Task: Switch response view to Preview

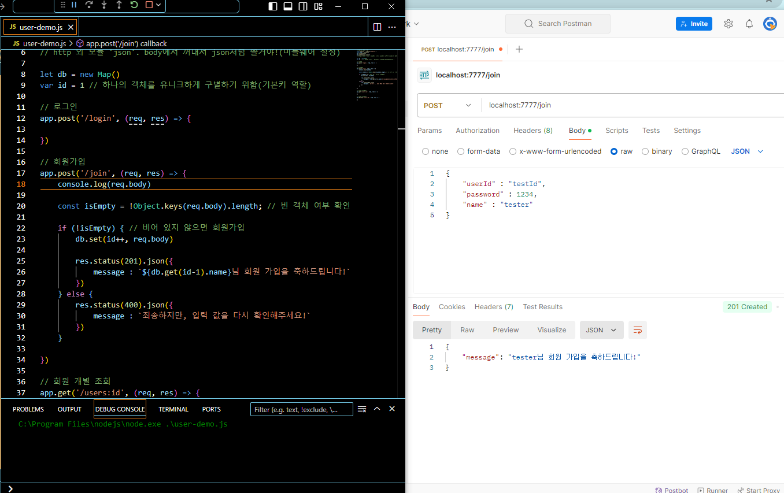Action: [x=506, y=330]
